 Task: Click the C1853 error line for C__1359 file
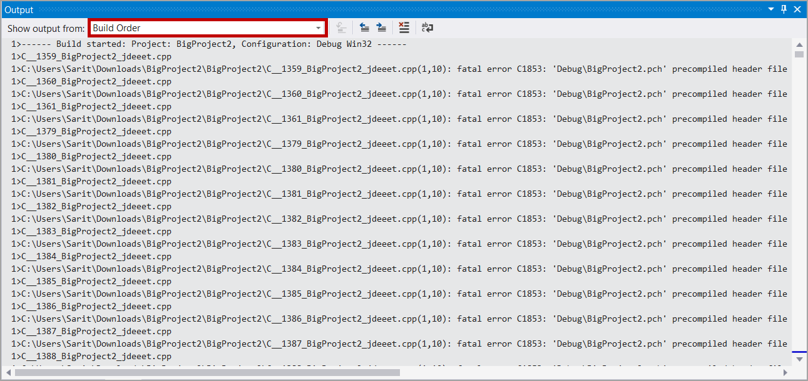pos(401,69)
